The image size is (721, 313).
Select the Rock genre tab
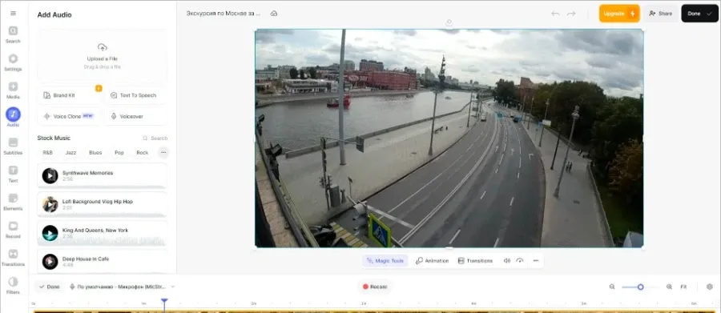(142, 153)
